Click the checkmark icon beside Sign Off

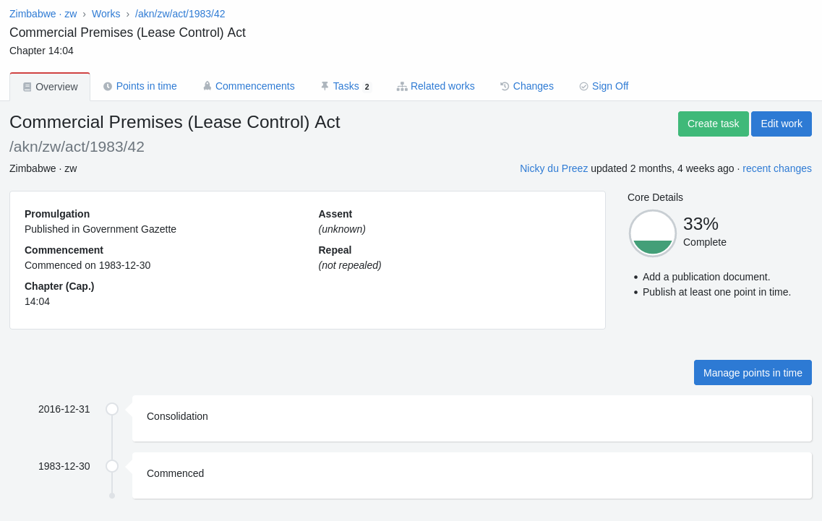(x=583, y=86)
